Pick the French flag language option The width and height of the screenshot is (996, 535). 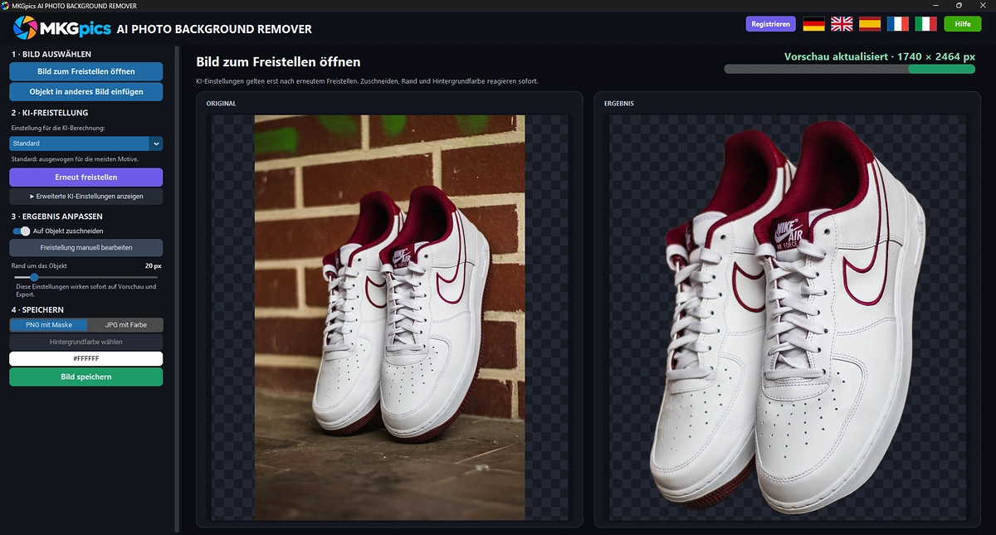click(898, 24)
